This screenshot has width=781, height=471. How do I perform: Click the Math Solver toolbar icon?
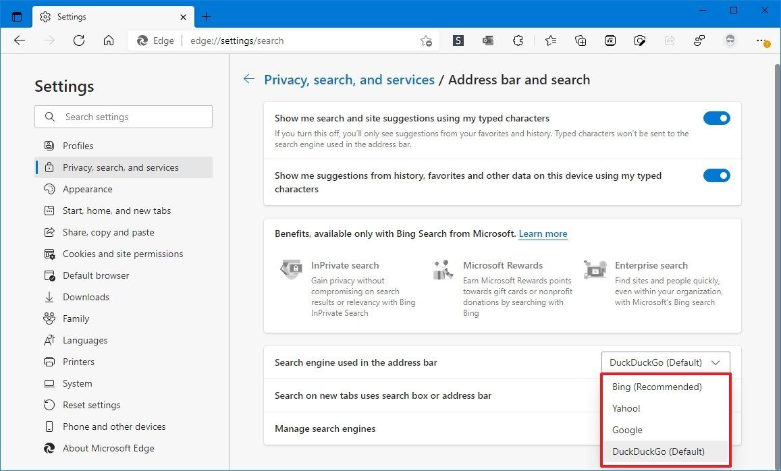click(610, 40)
